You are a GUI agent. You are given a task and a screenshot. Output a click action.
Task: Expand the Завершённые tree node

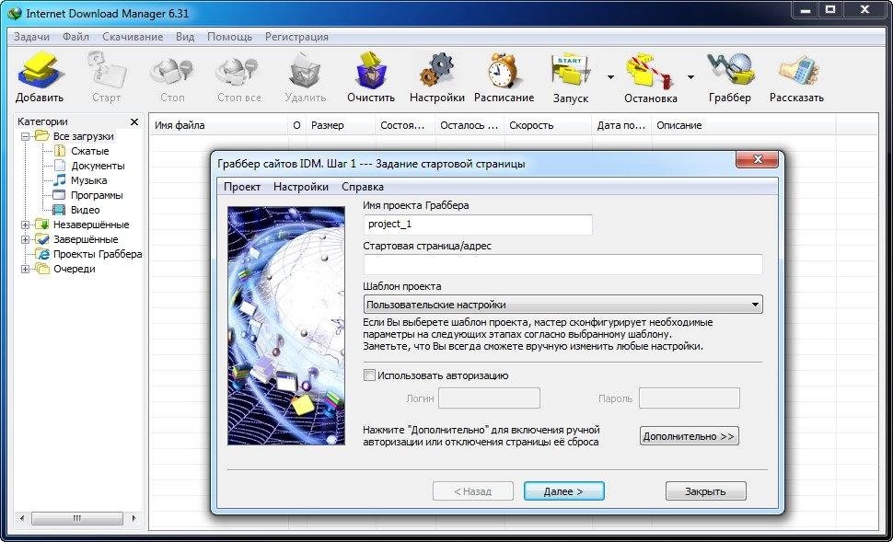tap(25, 239)
